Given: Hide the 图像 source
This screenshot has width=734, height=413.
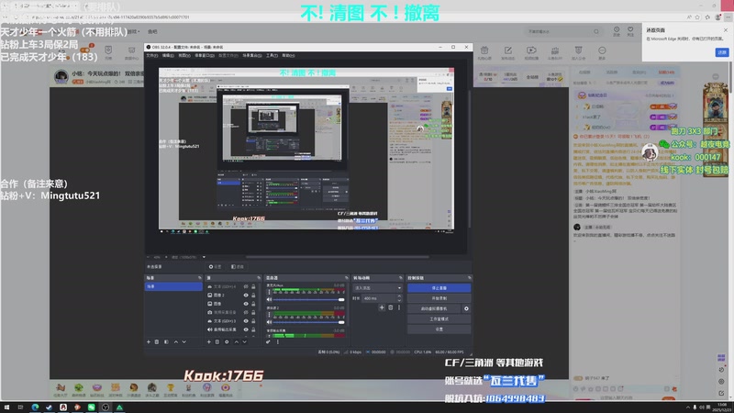Looking at the screenshot, I should click(x=246, y=304).
